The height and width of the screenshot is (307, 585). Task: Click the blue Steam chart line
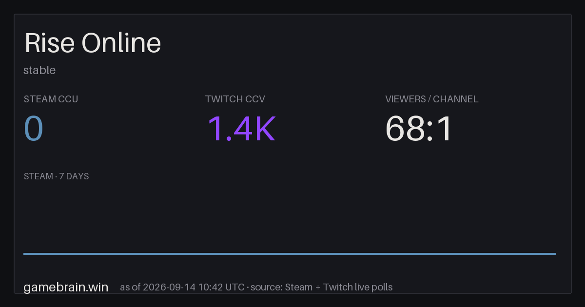point(290,253)
